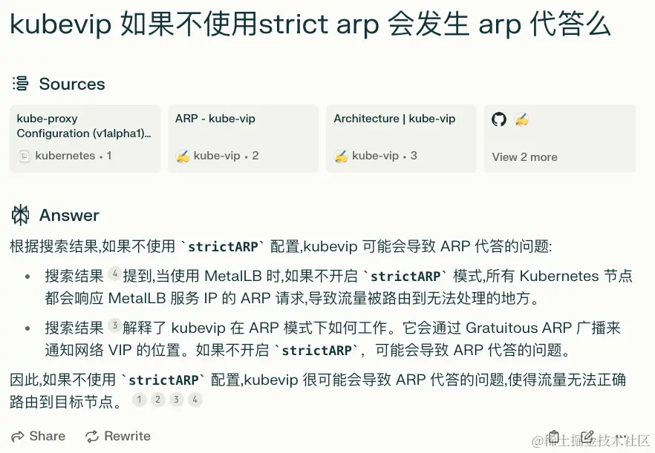The height and width of the screenshot is (453, 655).
Task: Open citation 4 in first bullet
Action: (114, 274)
